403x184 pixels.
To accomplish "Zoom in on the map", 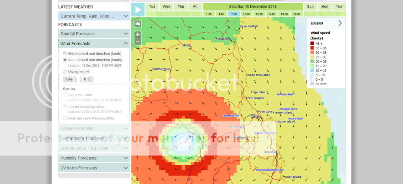I will (x=138, y=34).
